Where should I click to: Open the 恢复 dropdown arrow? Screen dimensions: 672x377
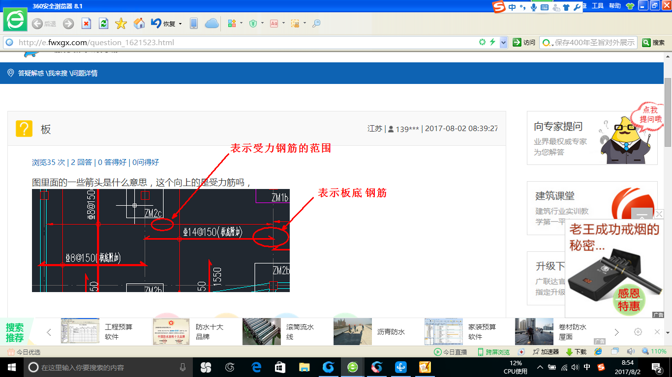180,24
